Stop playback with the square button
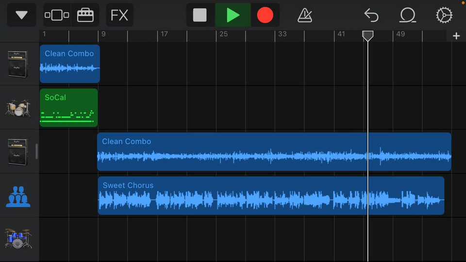 (x=200, y=15)
